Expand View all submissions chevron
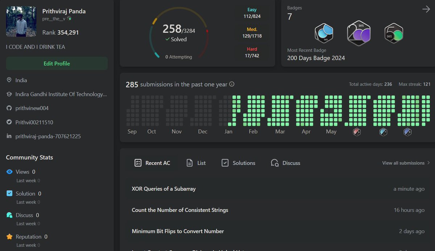 (x=428, y=163)
